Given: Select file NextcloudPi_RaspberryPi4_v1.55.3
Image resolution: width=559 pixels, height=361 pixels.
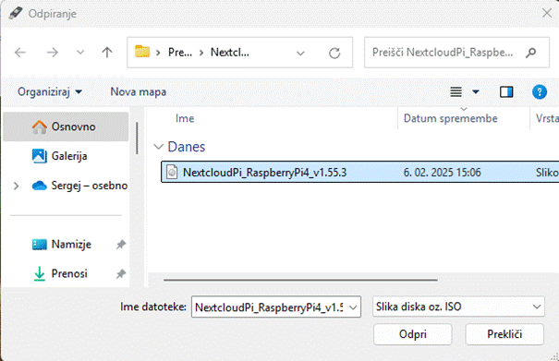Looking at the screenshot, I should (360, 172).
